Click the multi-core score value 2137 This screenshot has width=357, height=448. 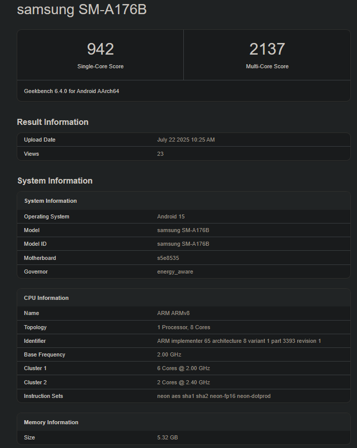267,49
